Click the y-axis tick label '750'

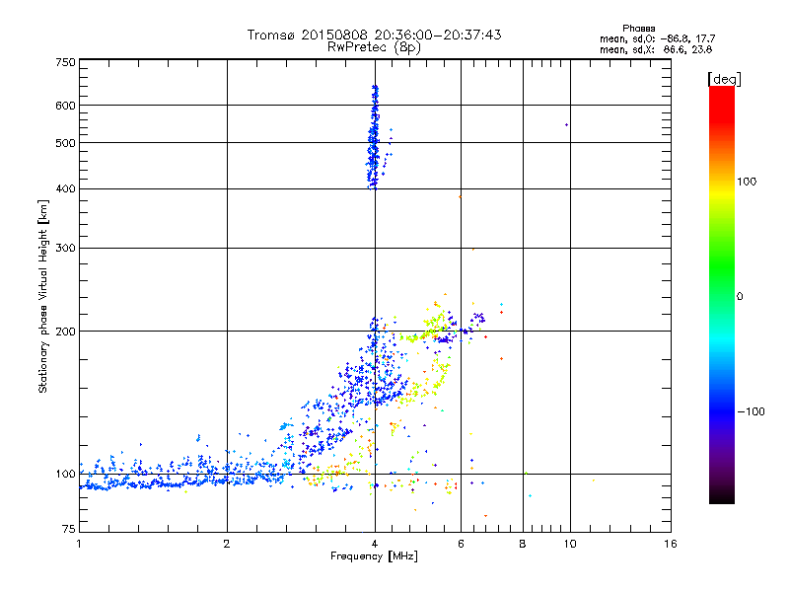click(65, 62)
